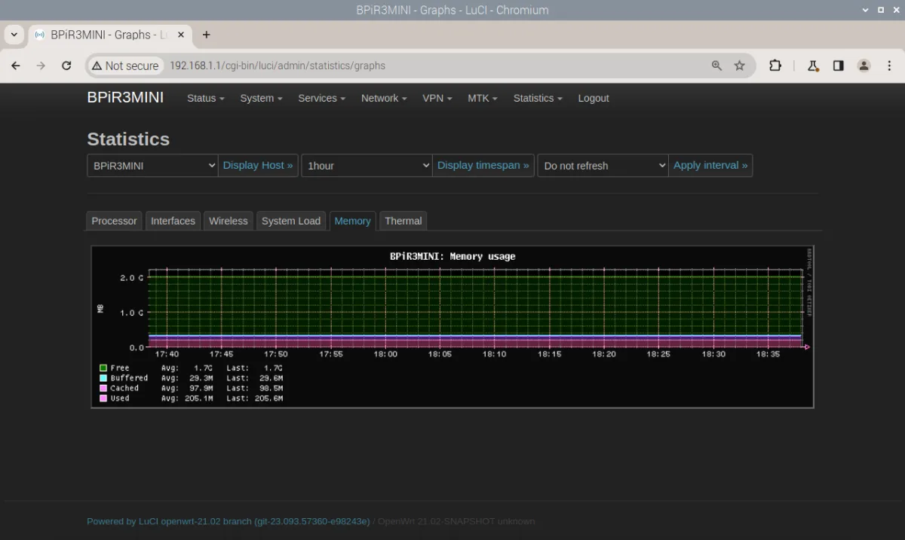905x540 pixels.
Task: Click the Cached legend swatch
Action: pyautogui.click(x=103, y=388)
